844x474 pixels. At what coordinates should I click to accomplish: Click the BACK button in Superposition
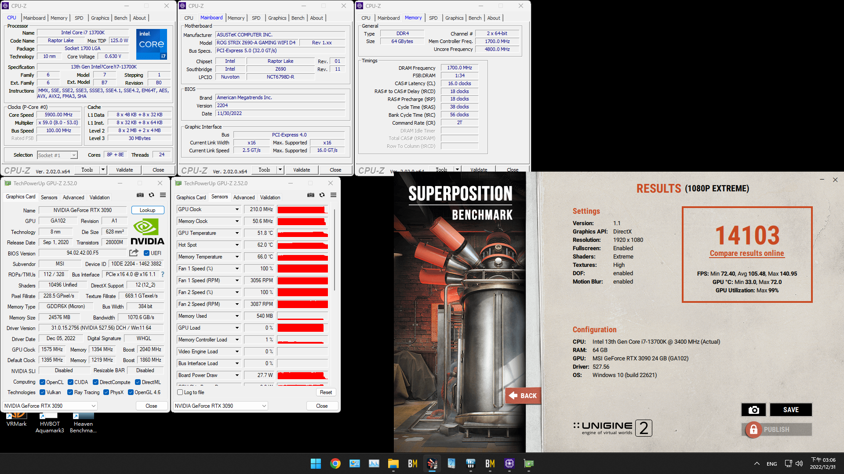click(523, 395)
